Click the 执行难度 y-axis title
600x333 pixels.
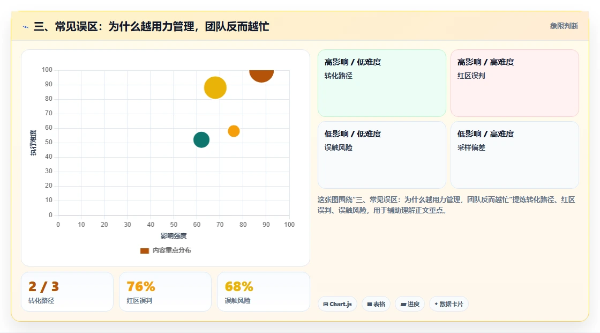(x=33, y=143)
